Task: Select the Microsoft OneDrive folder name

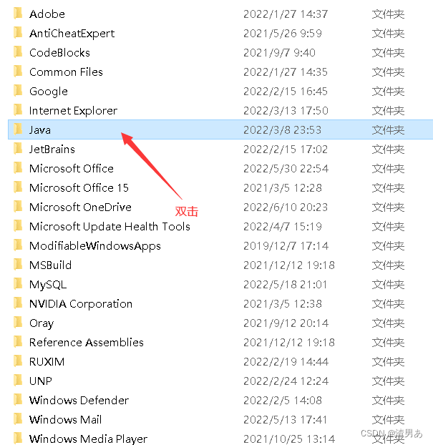Action: click(80, 207)
